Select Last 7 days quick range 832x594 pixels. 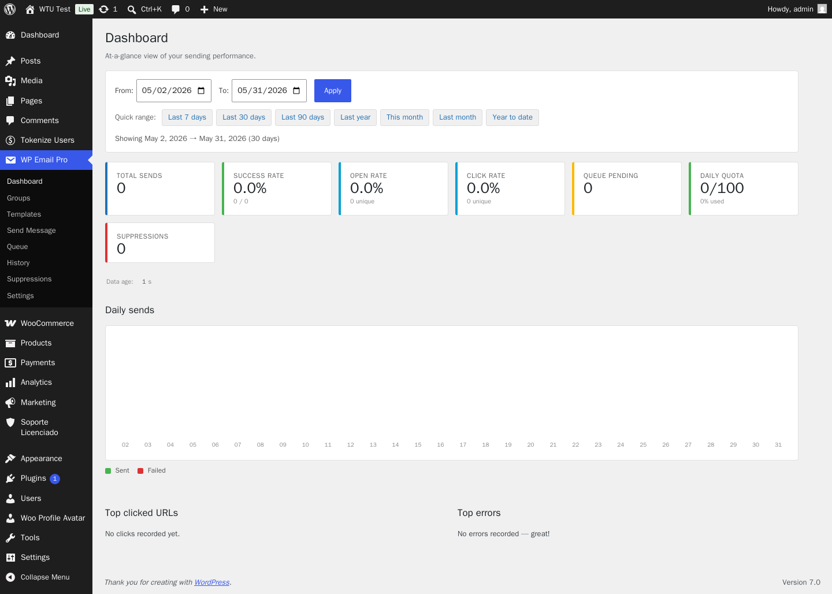pyautogui.click(x=187, y=117)
